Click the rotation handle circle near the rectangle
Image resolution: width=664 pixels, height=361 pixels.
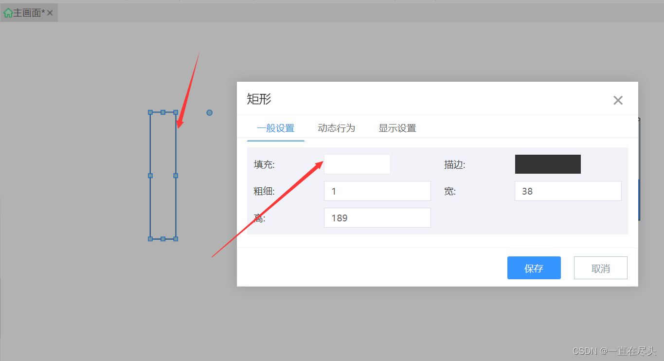click(209, 112)
